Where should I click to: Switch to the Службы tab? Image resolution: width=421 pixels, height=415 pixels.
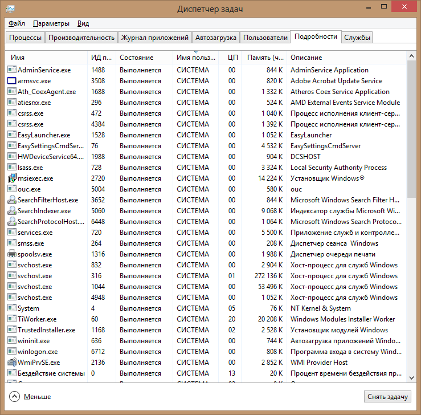[357, 37]
